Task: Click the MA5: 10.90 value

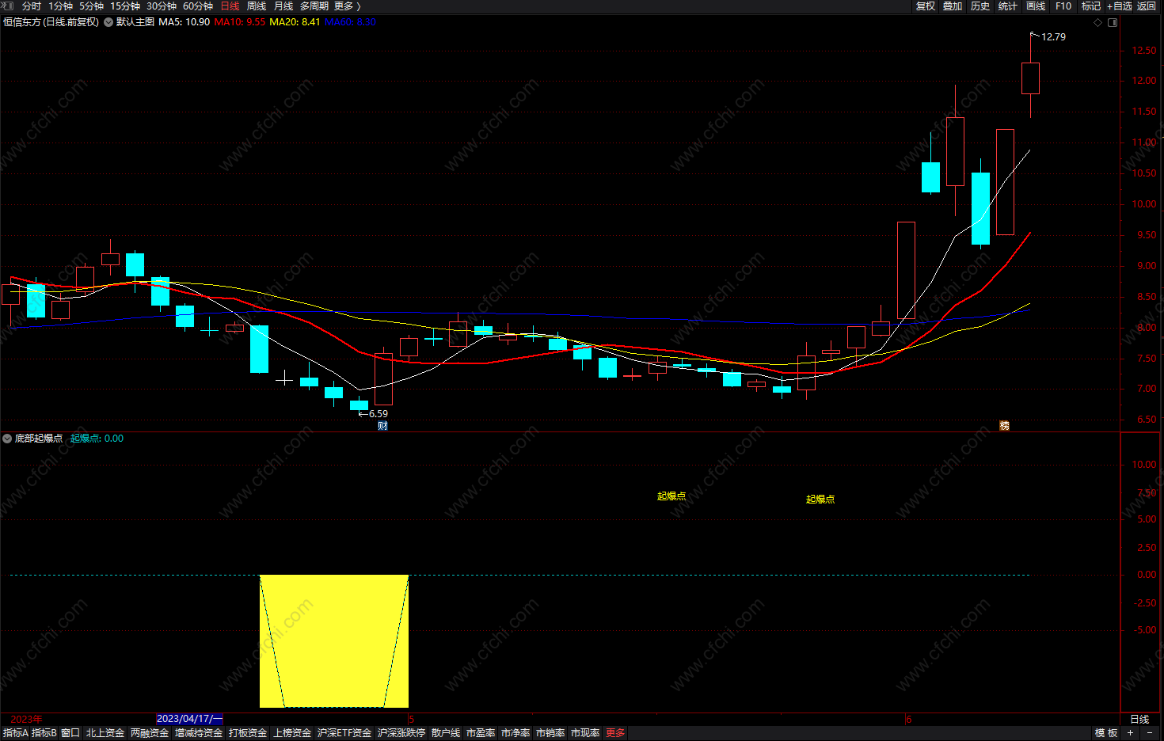Action: pyautogui.click(x=184, y=22)
